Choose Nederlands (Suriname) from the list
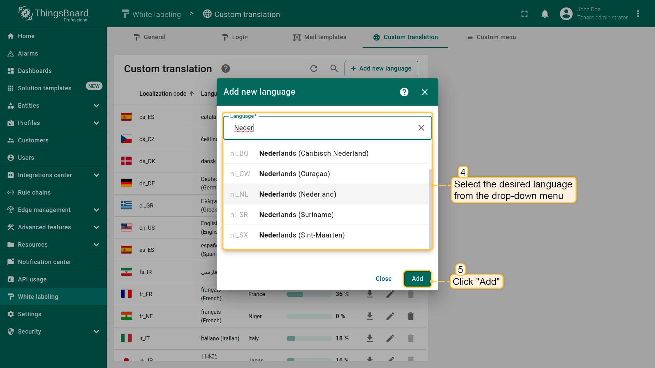The width and height of the screenshot is (655, 368). tap(296, 215)
